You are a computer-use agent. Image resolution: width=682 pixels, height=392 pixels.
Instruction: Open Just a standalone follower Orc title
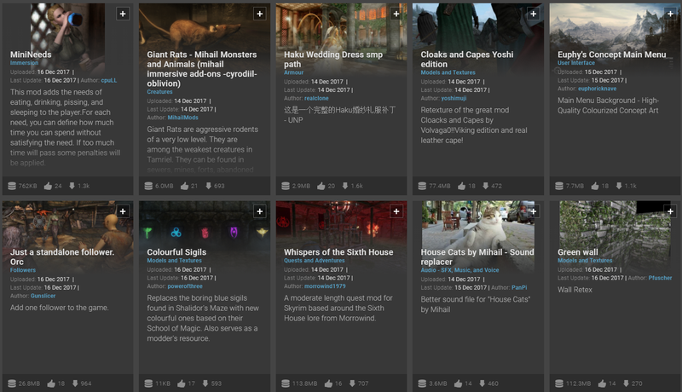pyautogui.click(x=62, y=257)
